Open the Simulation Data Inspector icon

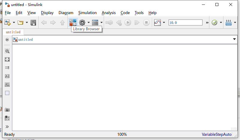coord(157,22)
